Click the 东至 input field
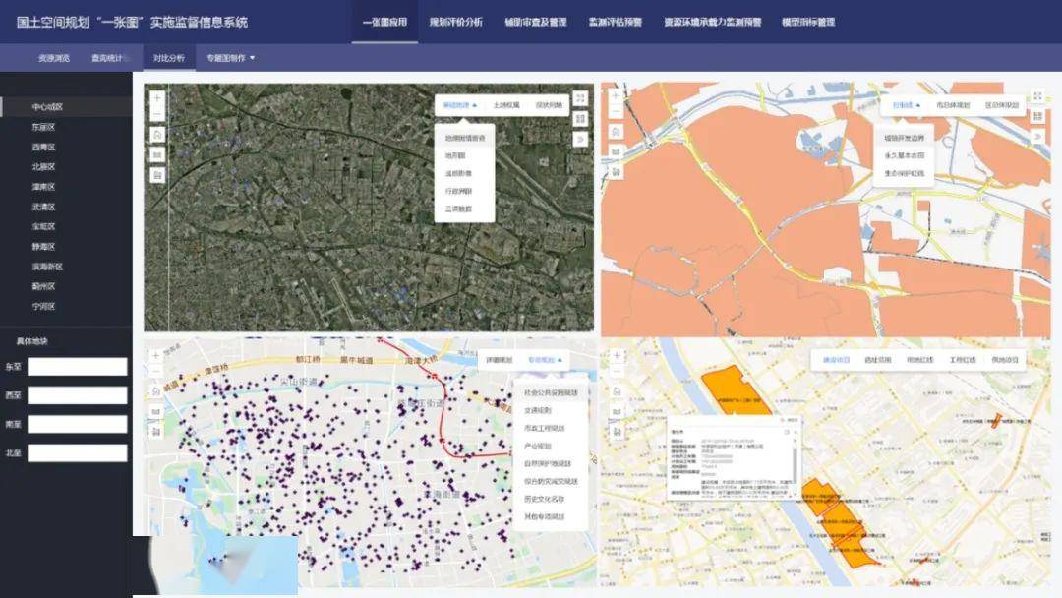1062x598 pixels. point(78,367)
